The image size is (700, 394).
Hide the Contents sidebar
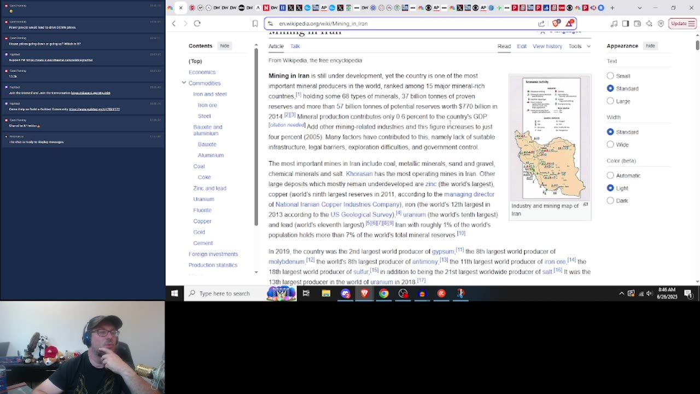pyautogui.click(x=224, y=46)
